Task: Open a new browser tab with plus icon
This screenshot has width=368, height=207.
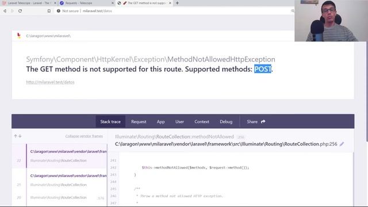Action: coord(178,3)
